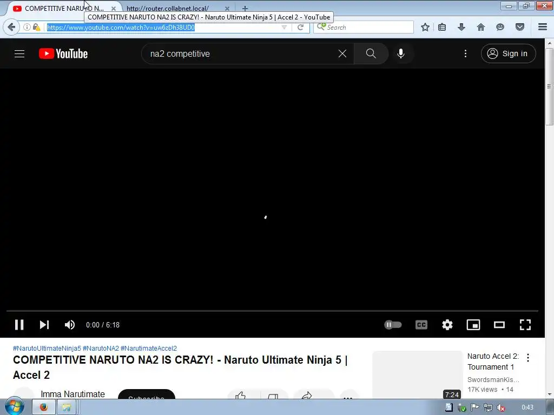
Task: Open the Firefox hamburger menu
Action: pyautogui.click(x=542, y=27)
